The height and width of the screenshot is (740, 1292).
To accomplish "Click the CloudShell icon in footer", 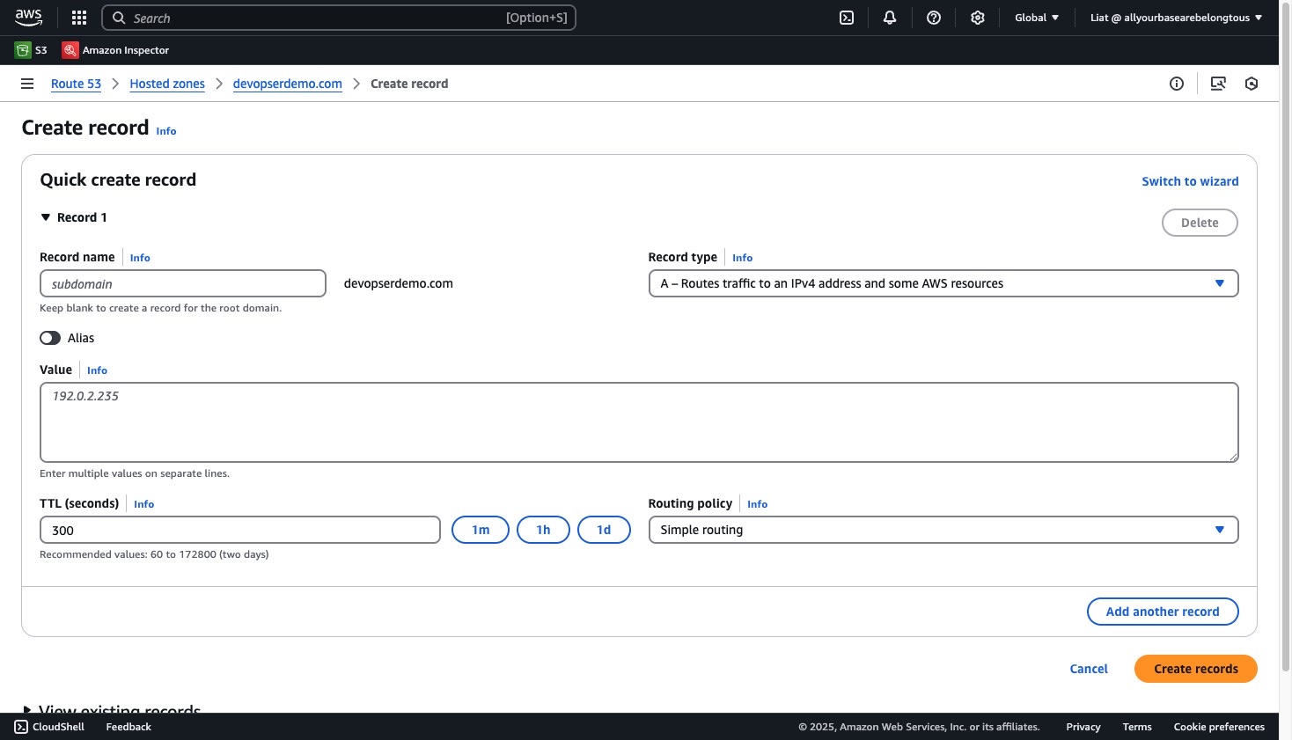I will [21, 727].
